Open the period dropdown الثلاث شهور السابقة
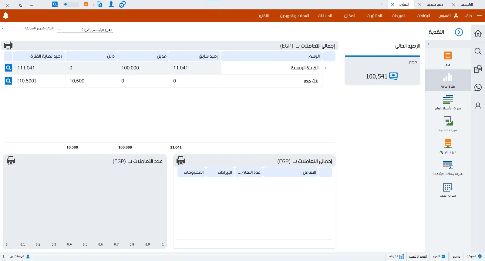 (x=29, y=28)
